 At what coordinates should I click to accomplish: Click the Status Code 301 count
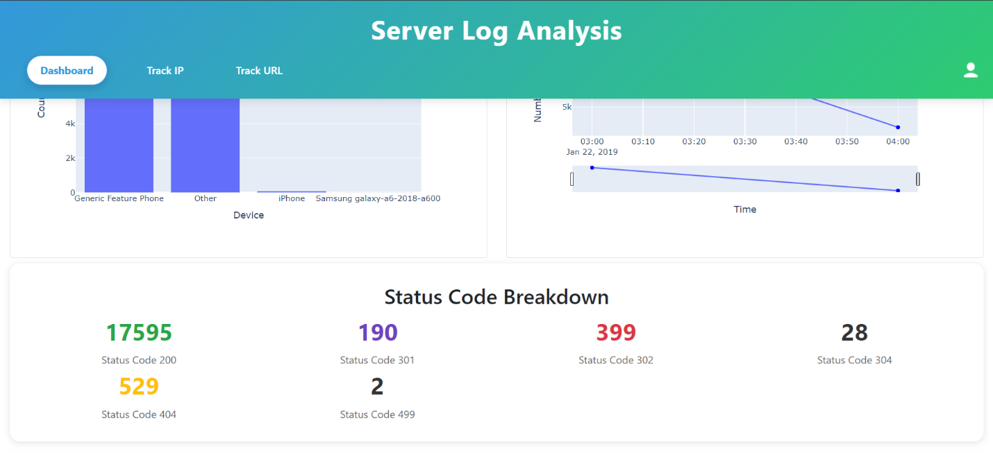click(377, 332)
